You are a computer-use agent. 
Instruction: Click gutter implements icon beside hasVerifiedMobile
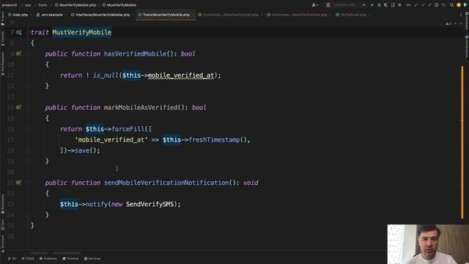point(18,54)
